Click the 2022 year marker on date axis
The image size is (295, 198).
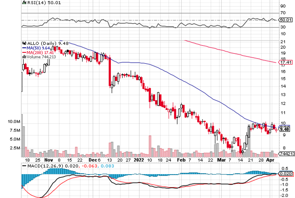coord(138,160)
